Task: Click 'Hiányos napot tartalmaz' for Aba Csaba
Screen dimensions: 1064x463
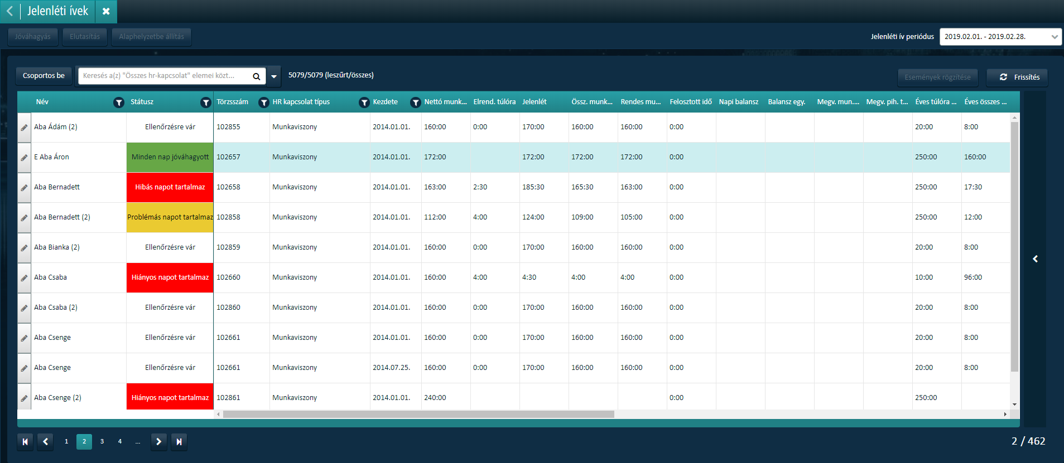Action: coord(170,278)
